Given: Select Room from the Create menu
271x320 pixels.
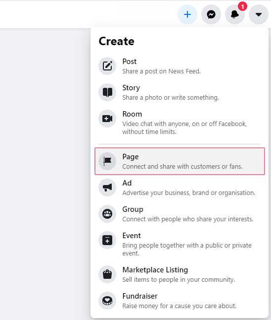Looking at the screenshot, I should [180, 123].
